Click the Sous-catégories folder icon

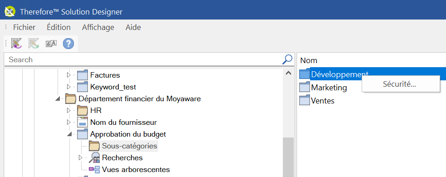(94, 146)
